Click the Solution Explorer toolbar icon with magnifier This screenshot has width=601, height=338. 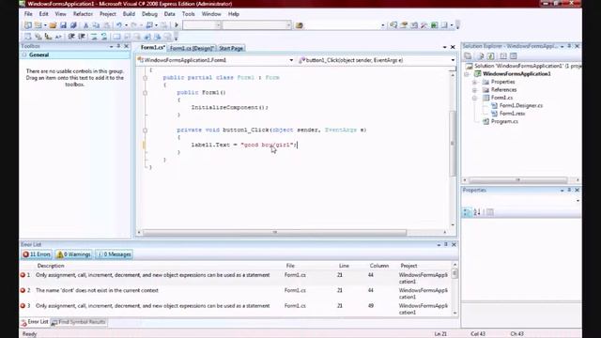pyautogui.click(x=393, y=25)
